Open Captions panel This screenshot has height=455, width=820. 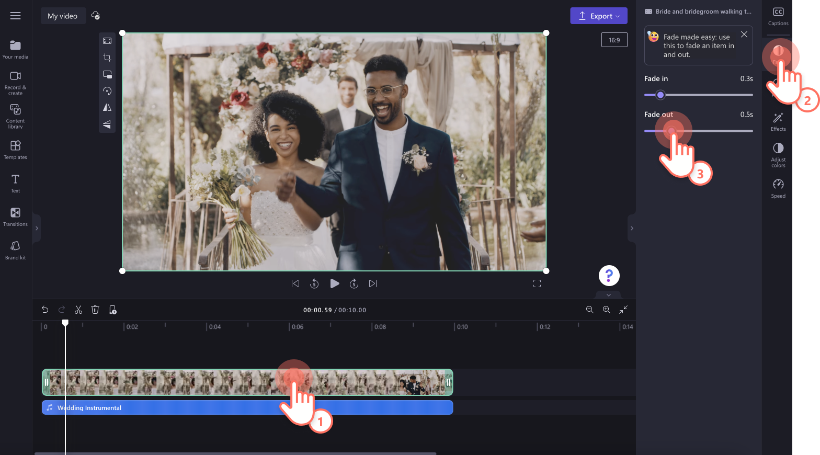click(x=778, y=16)
